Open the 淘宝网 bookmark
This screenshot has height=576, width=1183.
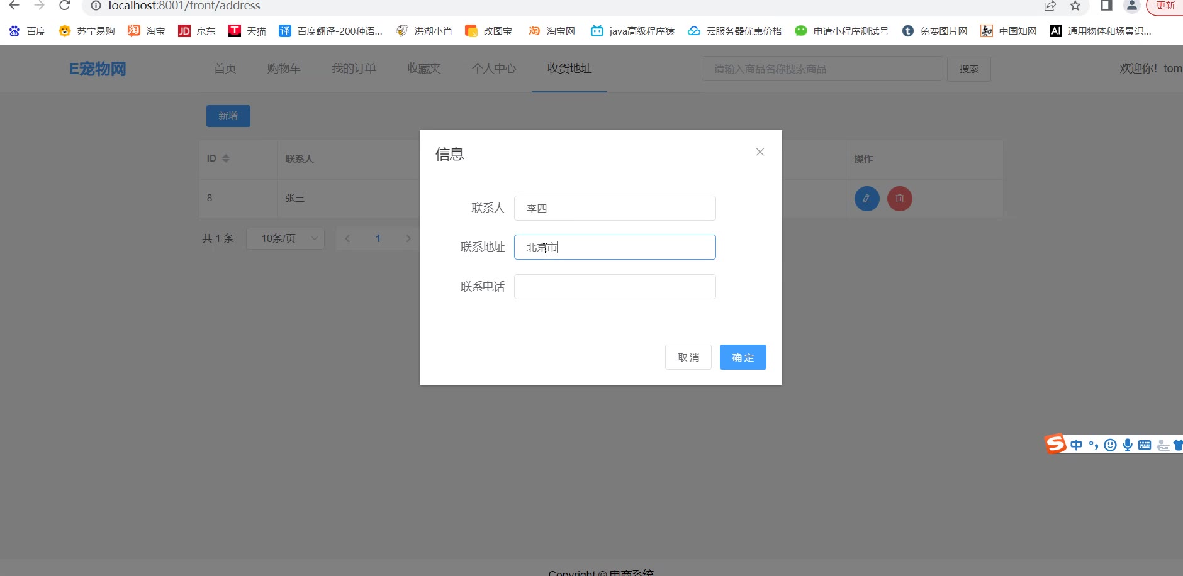pyautogui.click(x=551, y=31)
